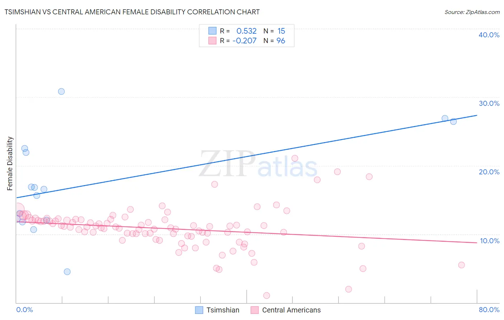Open the Source: ZipAtlas.com link

(472, 12)
